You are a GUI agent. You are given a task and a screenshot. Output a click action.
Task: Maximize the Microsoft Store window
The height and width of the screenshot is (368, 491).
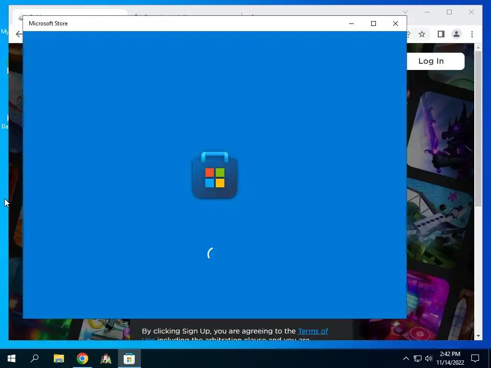(373, 23)
